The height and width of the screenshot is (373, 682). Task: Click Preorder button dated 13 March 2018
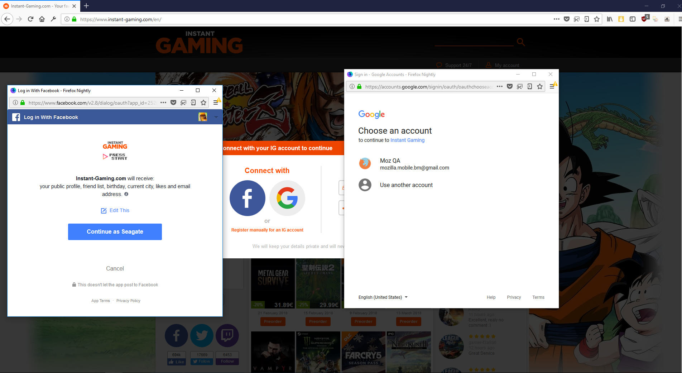click(409, 321)
